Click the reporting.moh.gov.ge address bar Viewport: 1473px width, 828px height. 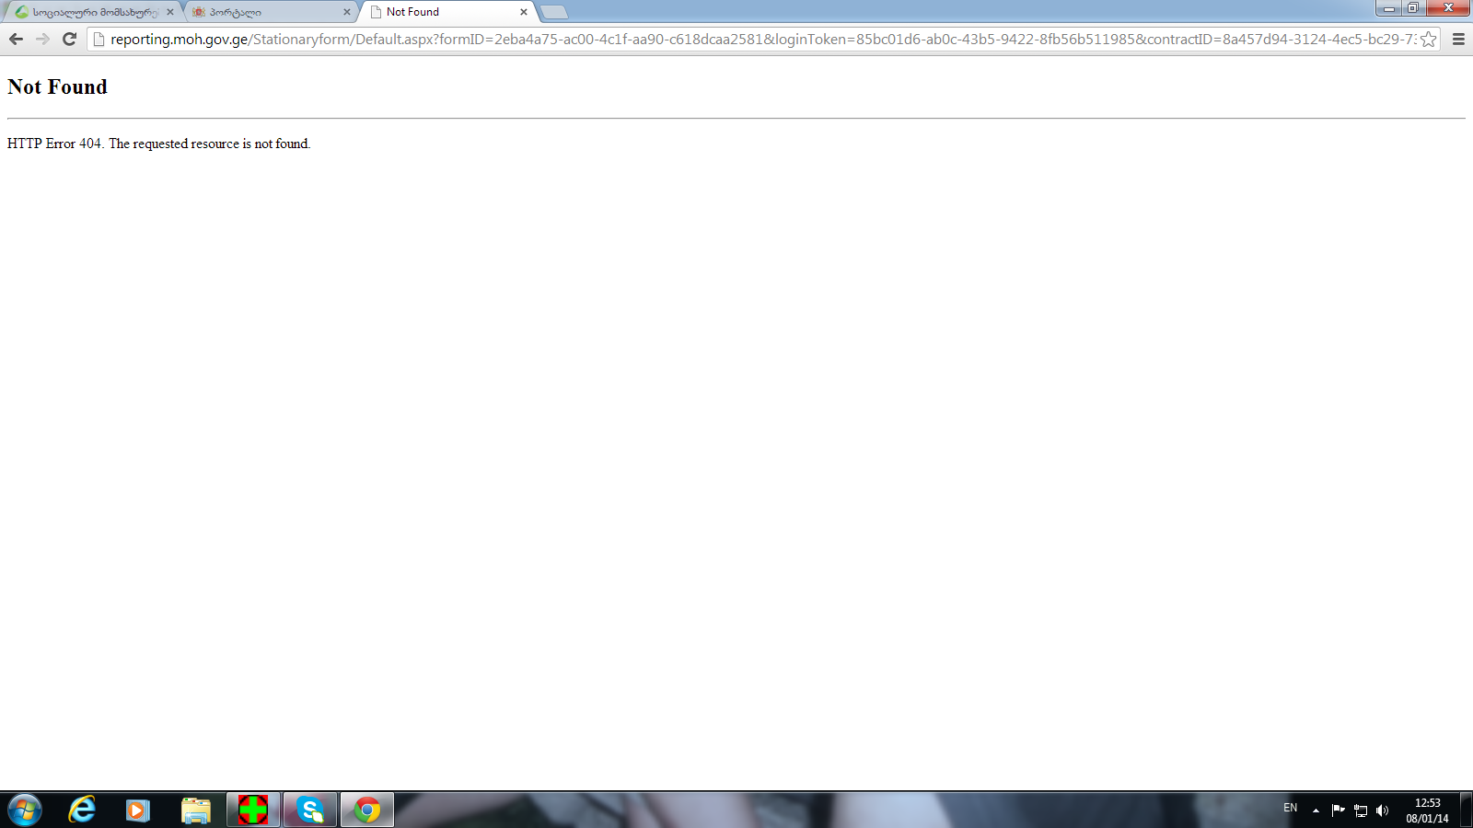(736, 39)
